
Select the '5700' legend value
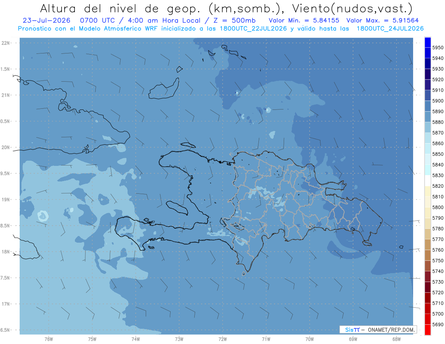coord(438,314)
